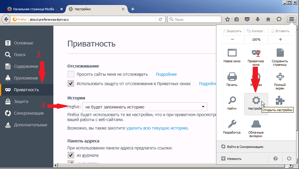This screenshot has height=169, width=299.
Task: Open Cloud Tabs icon in menu panel
Action: (x=256, y=125)
